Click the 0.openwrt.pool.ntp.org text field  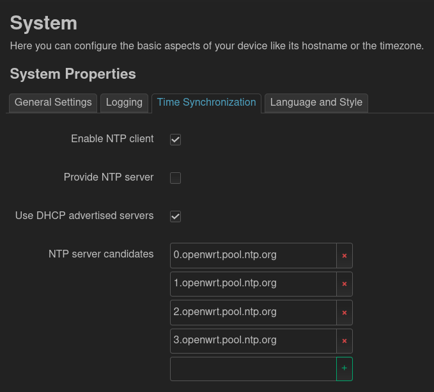[253, 255]
